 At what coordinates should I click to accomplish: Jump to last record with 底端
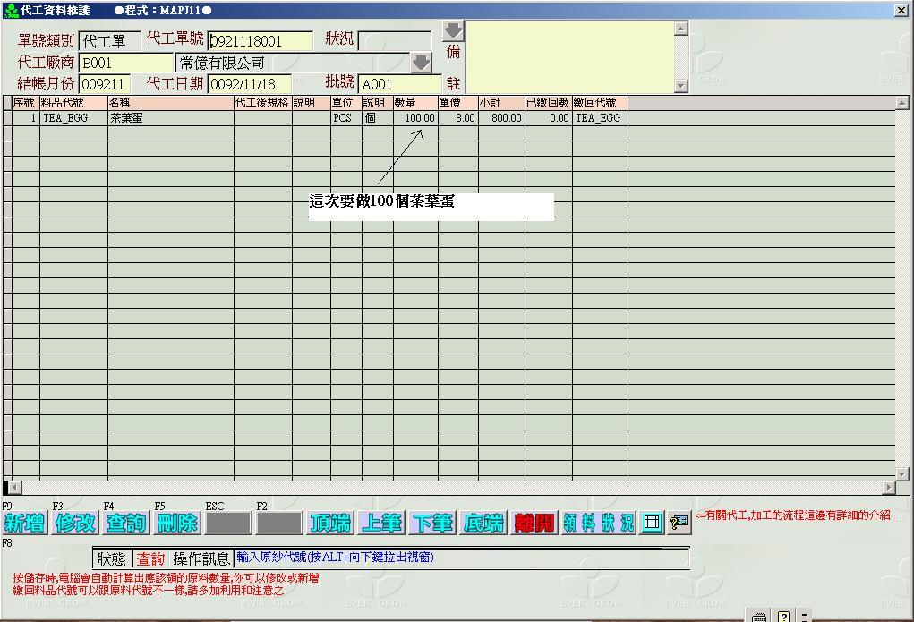(x=483, y=524)
